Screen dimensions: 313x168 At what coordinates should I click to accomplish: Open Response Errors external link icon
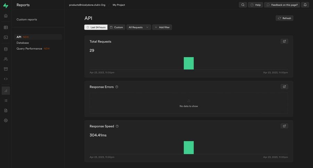click(284, 86)
